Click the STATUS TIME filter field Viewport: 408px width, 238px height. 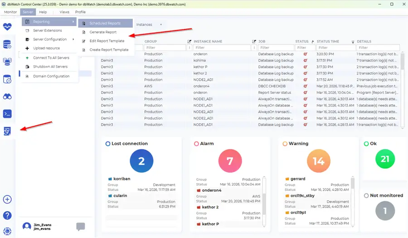click(x=335, y=48)
